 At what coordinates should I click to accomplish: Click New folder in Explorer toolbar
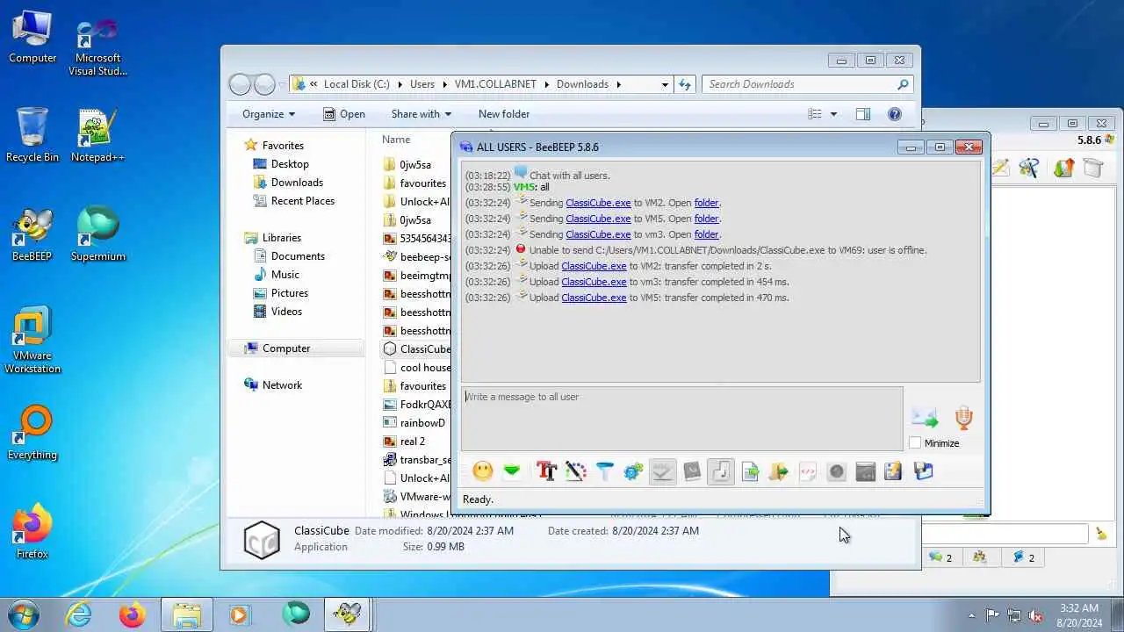click(x=504, y=114)
